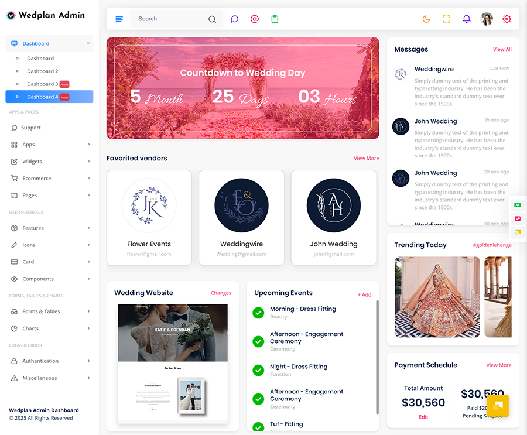The image size is (527, 435).
Task: Click View More in Payment Schedule
Action: (499, 365)
